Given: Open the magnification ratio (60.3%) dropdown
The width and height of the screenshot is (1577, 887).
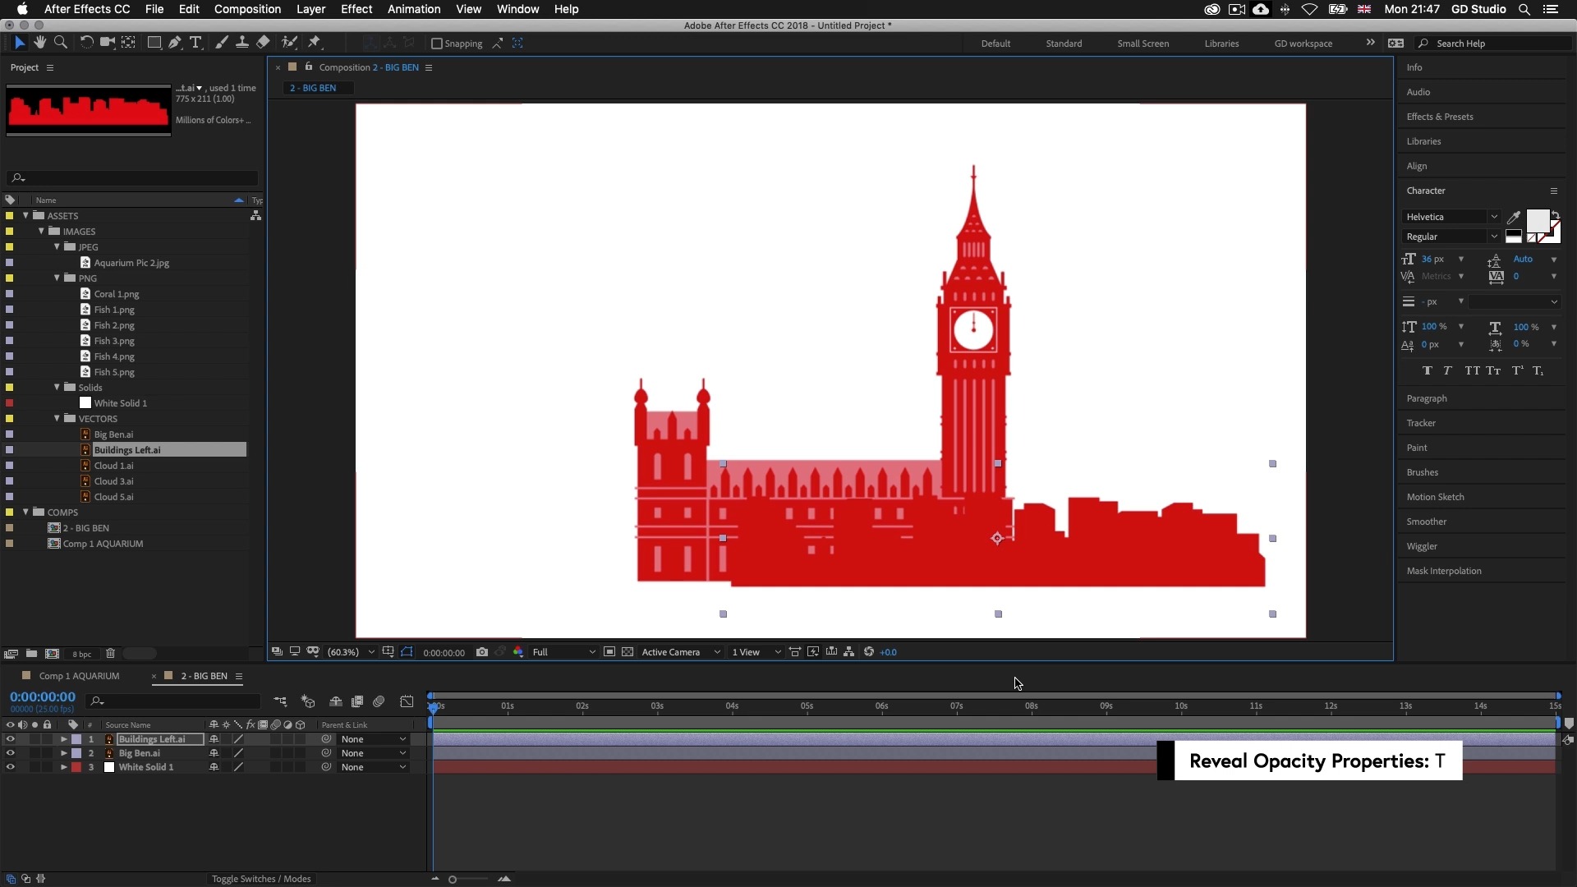Looking at the screenshot, I should [x=351, y=652].
